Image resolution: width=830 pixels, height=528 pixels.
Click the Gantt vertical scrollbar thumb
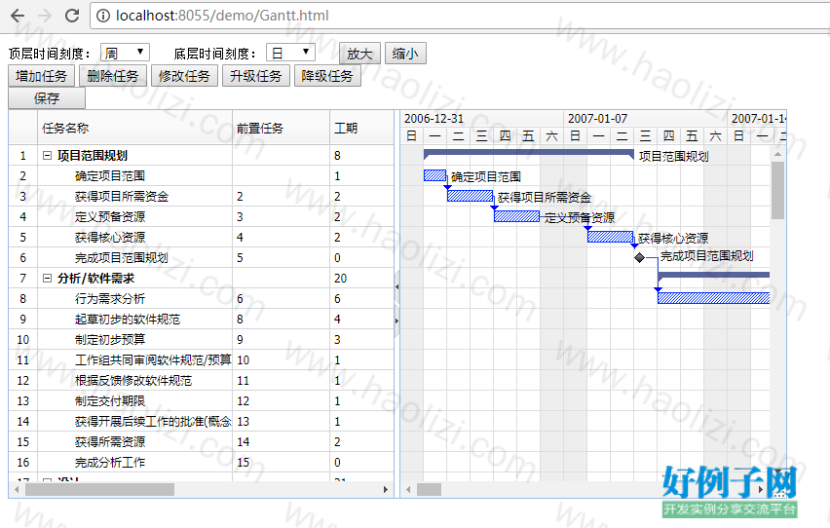point(777,191)
